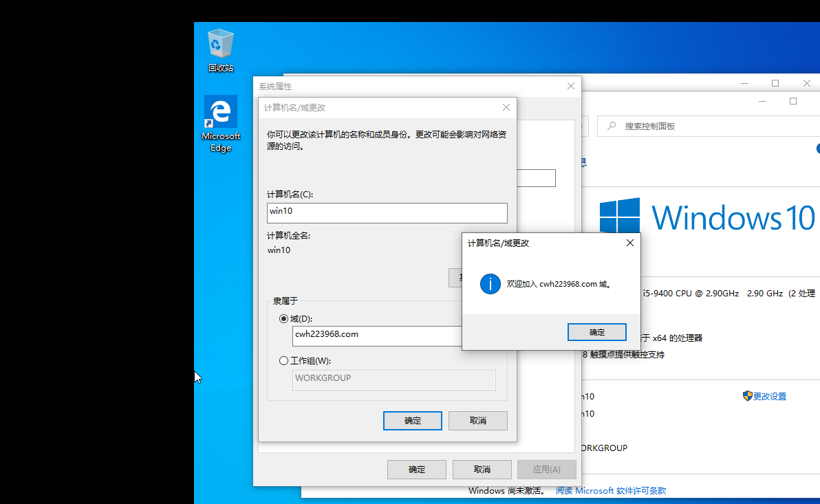Click the search magnifier icon in control panel
Viewport: 820px width, 504px height.
[x=612, y=126]
